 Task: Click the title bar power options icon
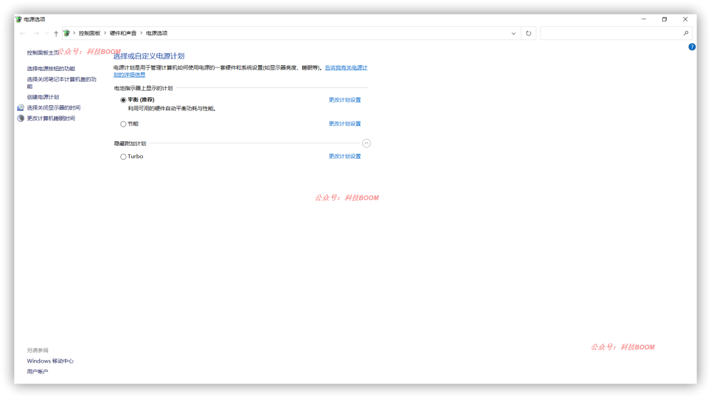18,19
